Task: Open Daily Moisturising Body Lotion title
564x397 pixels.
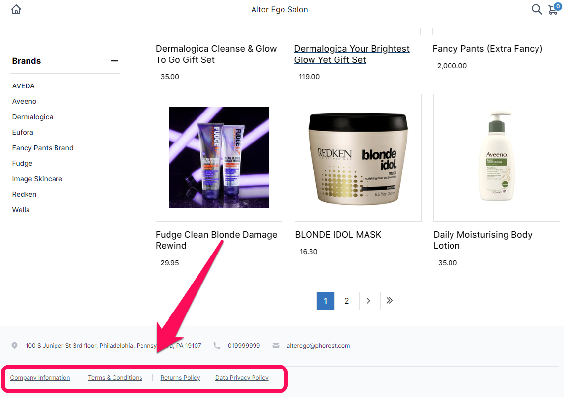Action: click(x=483, y=240)
